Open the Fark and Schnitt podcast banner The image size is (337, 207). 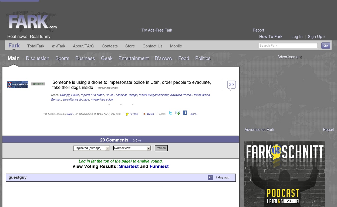click(x=285, y=174)
